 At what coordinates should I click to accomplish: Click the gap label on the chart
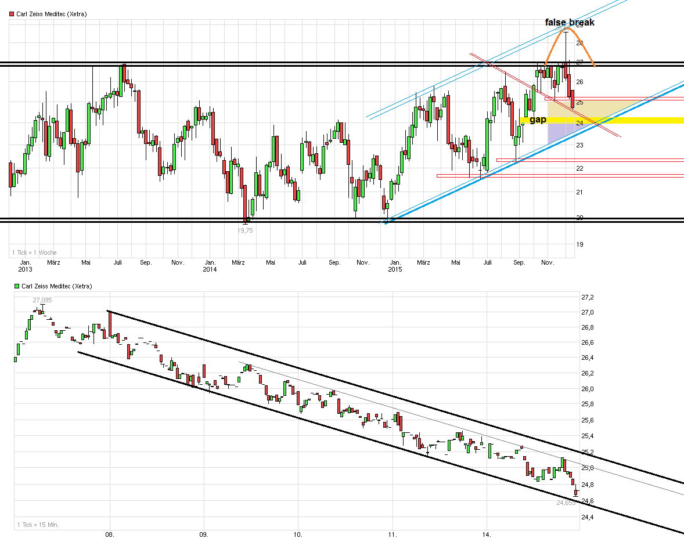[538, 119]
